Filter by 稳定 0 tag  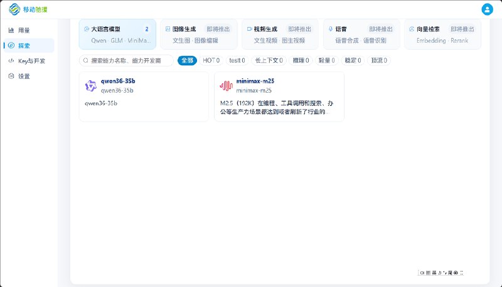click(x=353, y=60)
